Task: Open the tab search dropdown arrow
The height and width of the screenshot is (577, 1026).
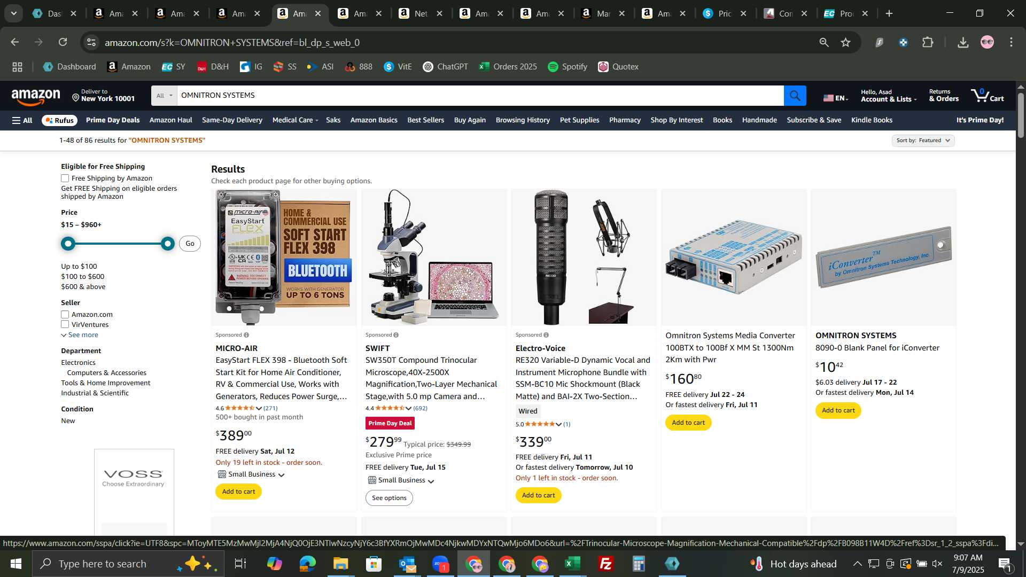Action: tap(14, 13)
